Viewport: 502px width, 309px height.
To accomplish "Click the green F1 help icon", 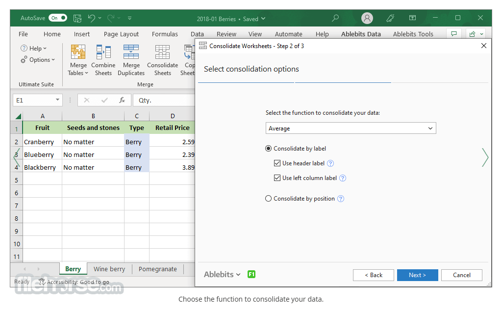I will pyautogui.click(x=251, y=274).
